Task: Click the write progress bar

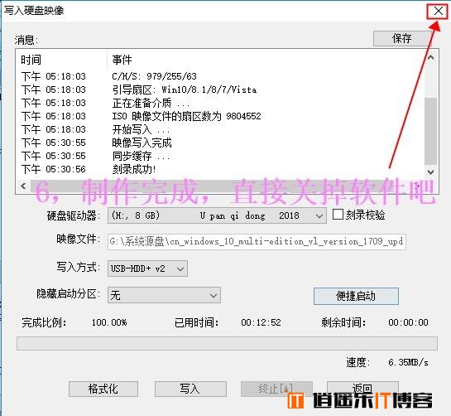Action: [227, 343]
